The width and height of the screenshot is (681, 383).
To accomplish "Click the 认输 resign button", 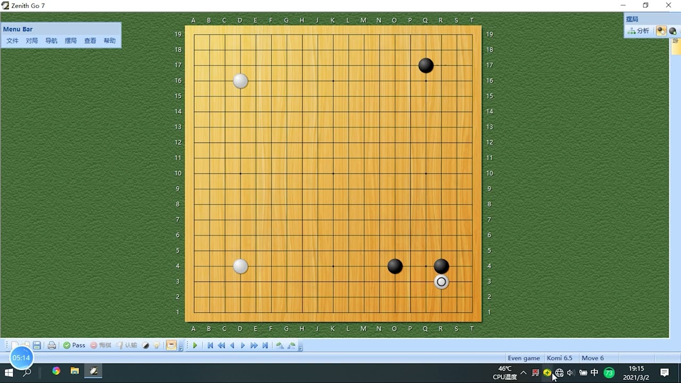I will [x=127, y=345].
